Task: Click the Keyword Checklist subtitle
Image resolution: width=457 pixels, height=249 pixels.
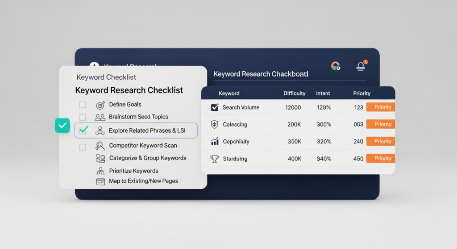Action: point(106,77)
